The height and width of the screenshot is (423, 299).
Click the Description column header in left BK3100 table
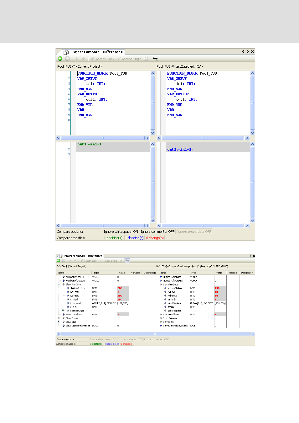[x=150, y=273]
